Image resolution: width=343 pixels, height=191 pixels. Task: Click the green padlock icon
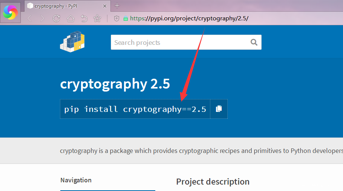pos(126,18)
